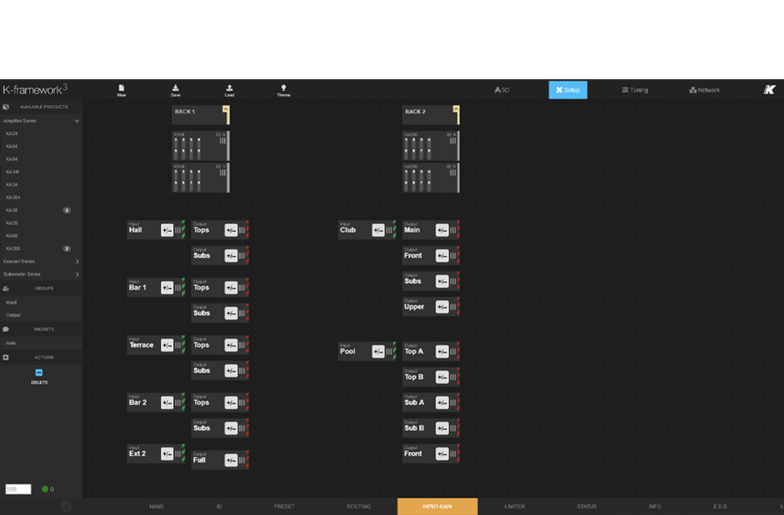
Task: Click the Load icon in toolbar
Action: [x=229, y=89]
